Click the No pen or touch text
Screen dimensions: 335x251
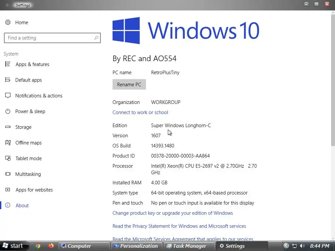click(x=203, y=203)
